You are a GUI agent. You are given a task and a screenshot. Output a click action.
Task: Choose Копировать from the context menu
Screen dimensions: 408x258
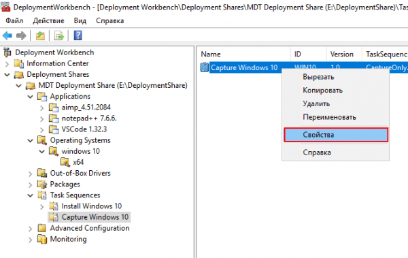click(336, 90)
